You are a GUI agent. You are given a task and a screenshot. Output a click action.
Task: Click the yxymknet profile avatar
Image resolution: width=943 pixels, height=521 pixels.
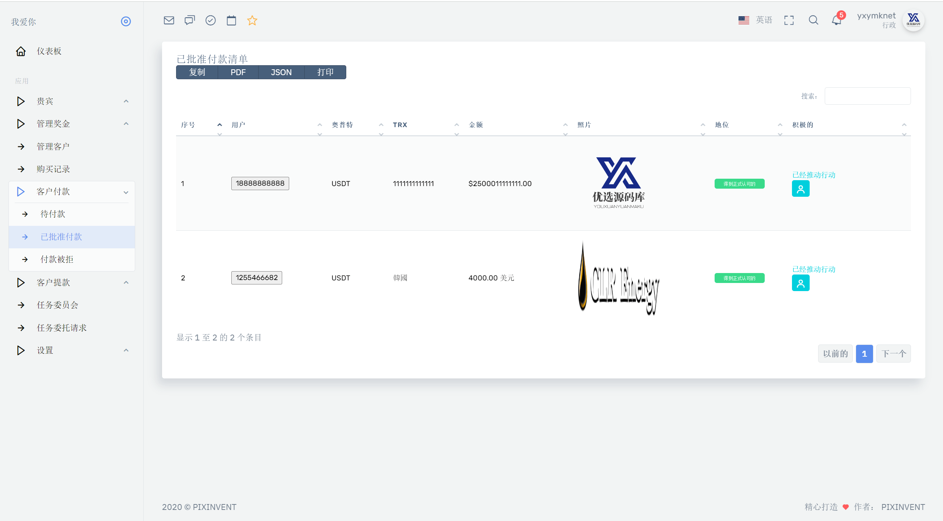coord(913,20)
